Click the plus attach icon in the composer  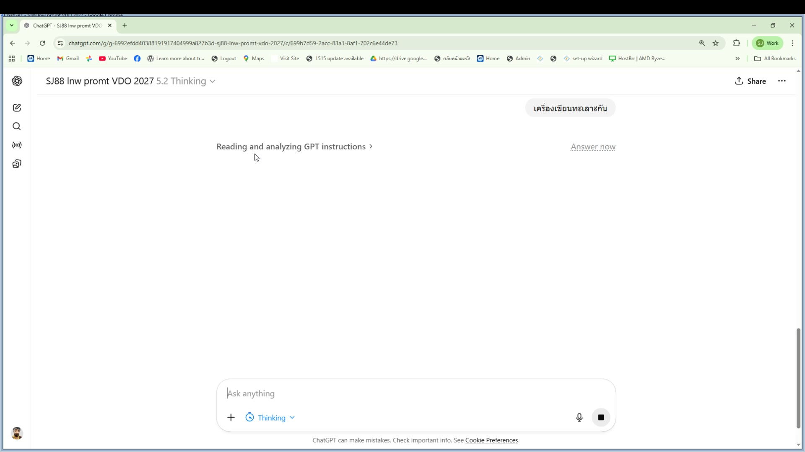(x=231, y=418)
